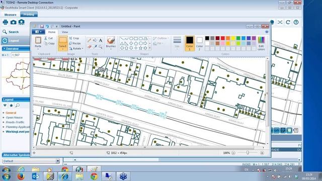Open the Paste dropdown arrow in Paint
Screen dimensions: 322x181
[38, 49]
